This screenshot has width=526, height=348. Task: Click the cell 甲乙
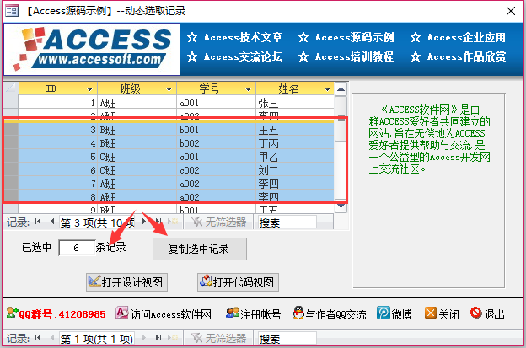tap(295, 156)
